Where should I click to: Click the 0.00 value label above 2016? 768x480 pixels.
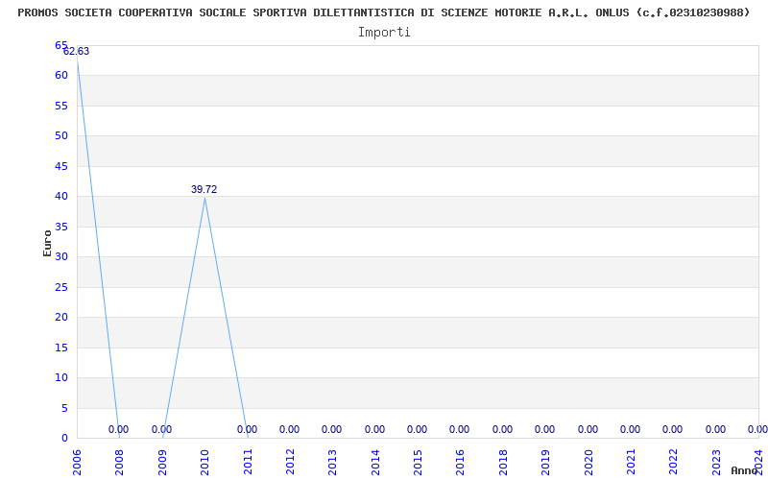click(x=460, y=429)
